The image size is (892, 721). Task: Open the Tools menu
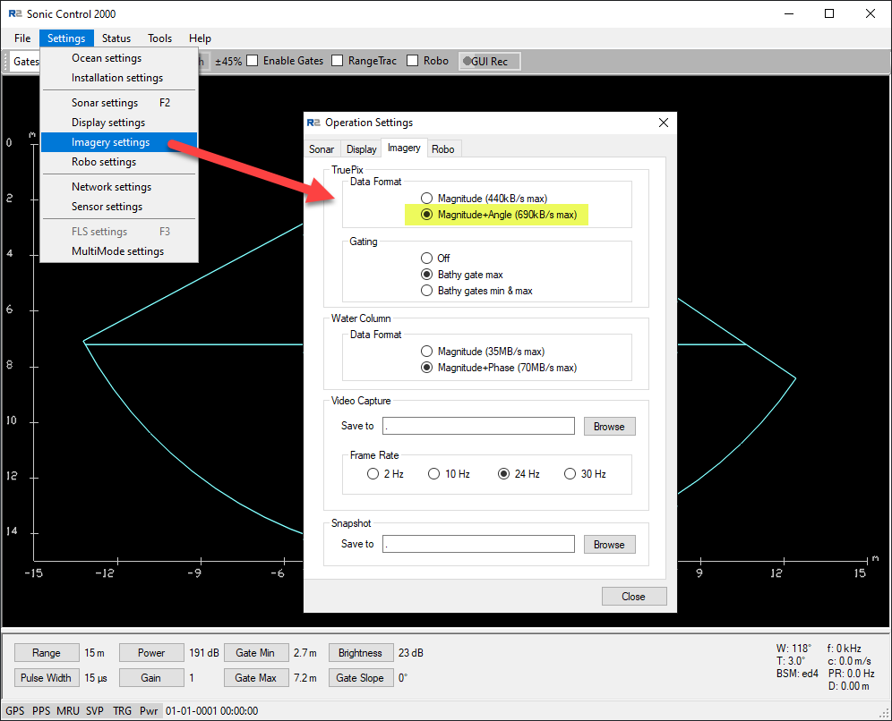[x=160, y=38]
